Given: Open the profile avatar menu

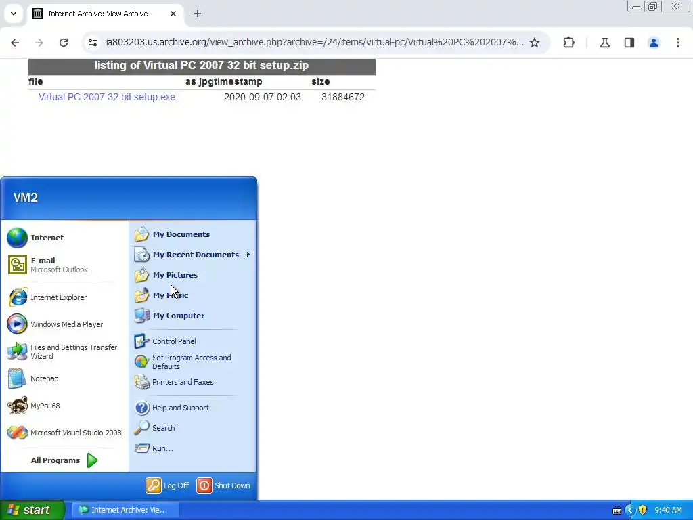Looking at the screenshot, I should coord(654,43).
